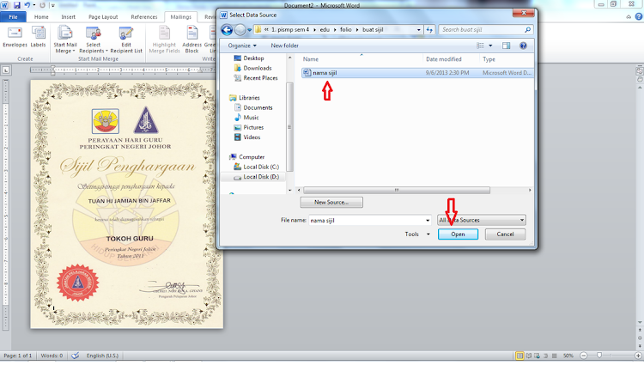Open recent locations dropdown arrow
This screenshot has width=644, height=365.
pos(249,30)
